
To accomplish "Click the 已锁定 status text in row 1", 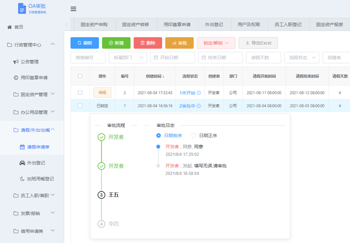I will tap(102, 106).
